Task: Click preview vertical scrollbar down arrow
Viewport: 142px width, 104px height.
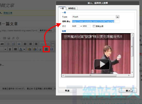Action: (132, 72)
